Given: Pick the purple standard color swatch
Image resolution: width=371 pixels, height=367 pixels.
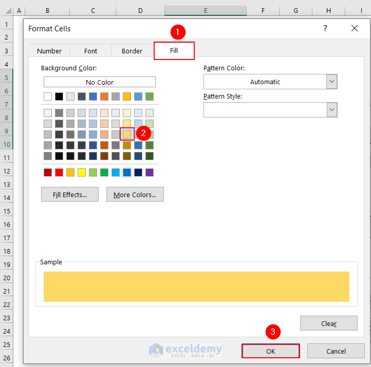Looking at the screenshot, I should point(150,172).
